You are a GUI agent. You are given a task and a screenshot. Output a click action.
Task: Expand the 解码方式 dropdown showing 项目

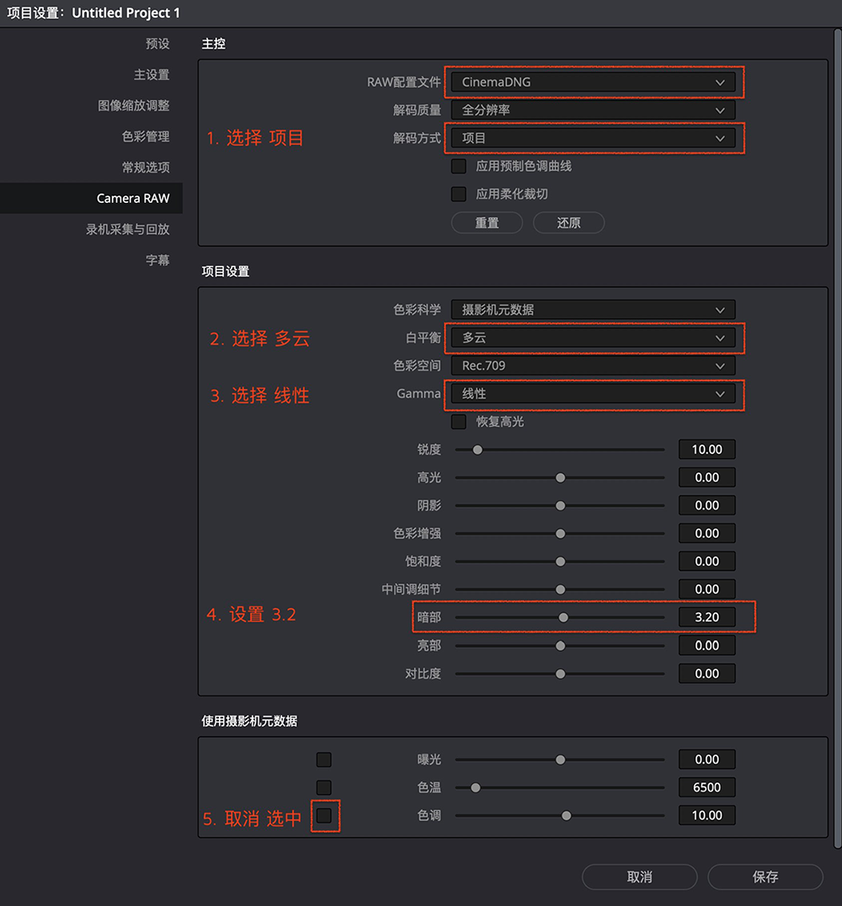pos(594,137)
